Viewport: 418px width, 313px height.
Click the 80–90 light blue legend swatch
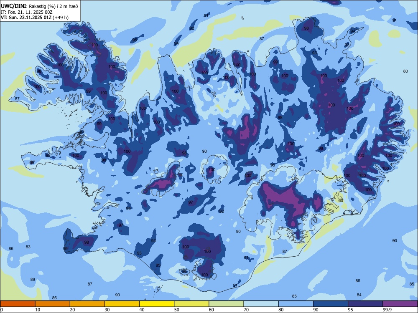[296, 304]
